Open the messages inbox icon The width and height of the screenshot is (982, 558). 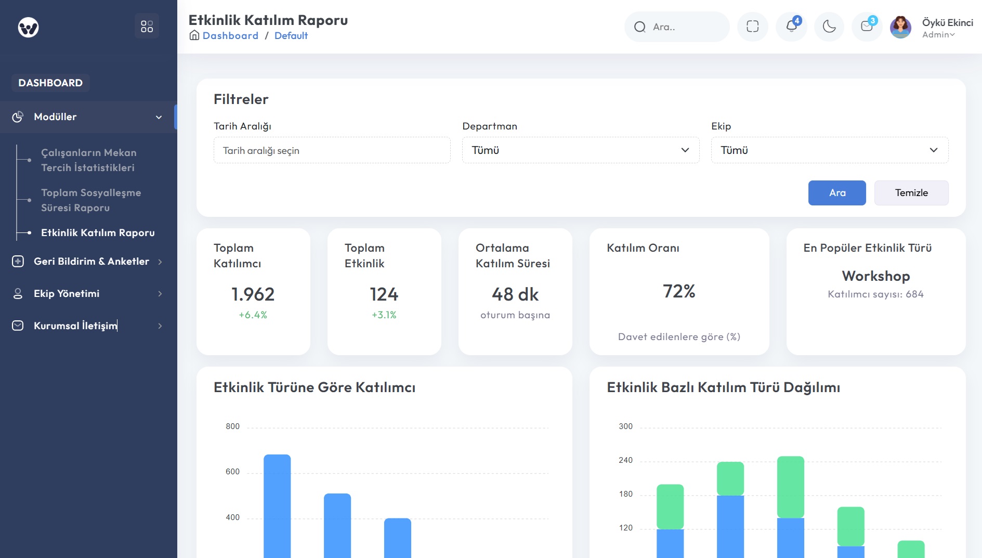(867, 27)
